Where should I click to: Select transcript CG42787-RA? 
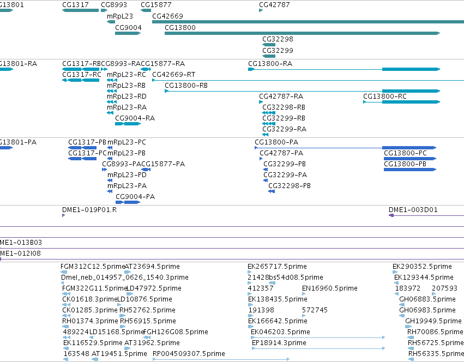pyautogui.click(x=281, y=96)
